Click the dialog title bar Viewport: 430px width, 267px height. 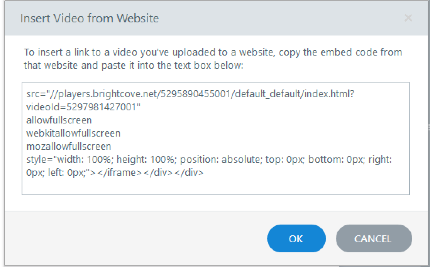point(270,18)
